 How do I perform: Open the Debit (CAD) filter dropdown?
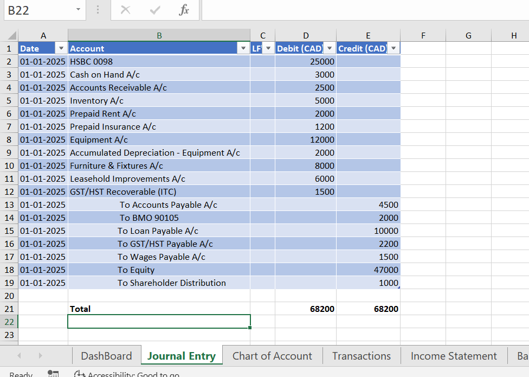(x=329, y=49)
